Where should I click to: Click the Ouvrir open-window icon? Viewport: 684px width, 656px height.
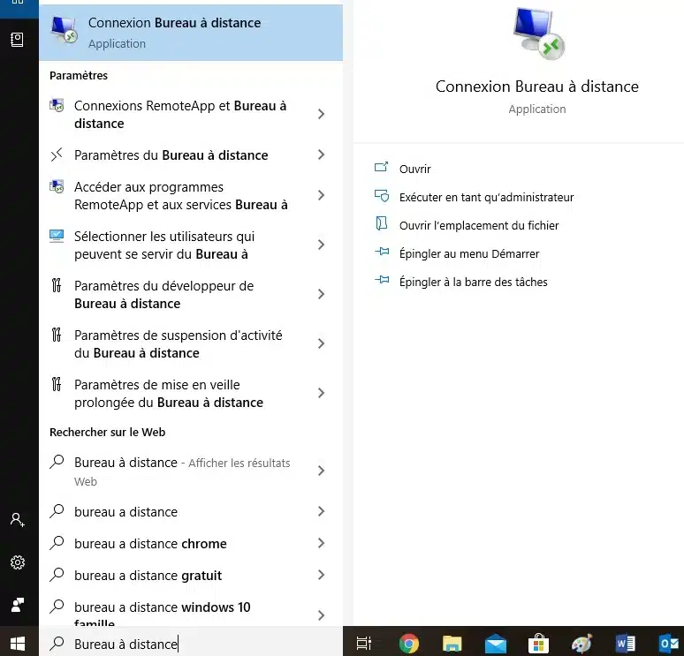pos(381,167)
